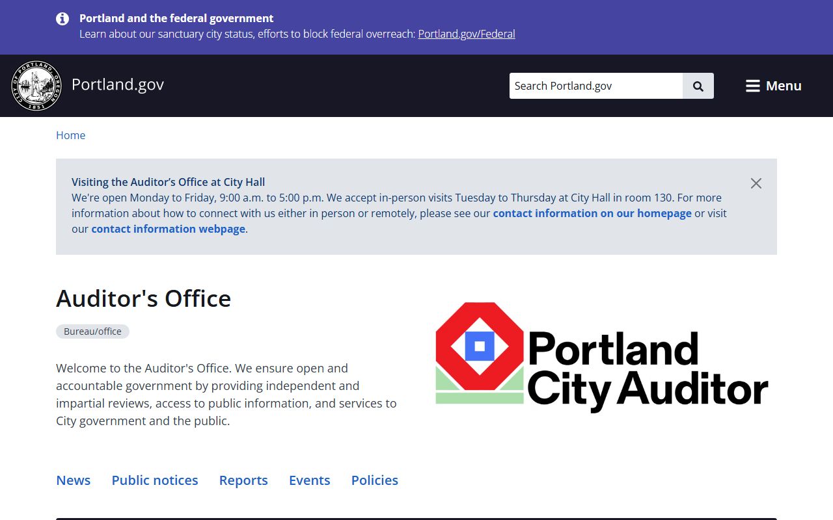
Task: Open the News tab link
Action: pos(74,480)
